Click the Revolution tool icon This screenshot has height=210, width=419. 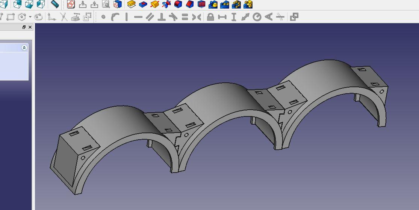[154, 4]
